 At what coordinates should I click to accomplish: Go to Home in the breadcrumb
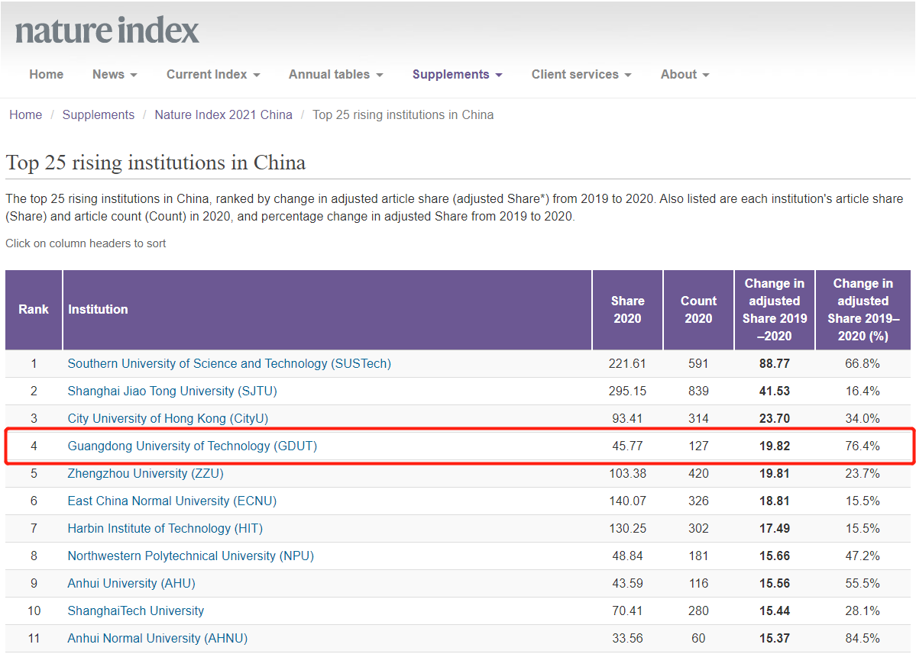click(25, 115)
